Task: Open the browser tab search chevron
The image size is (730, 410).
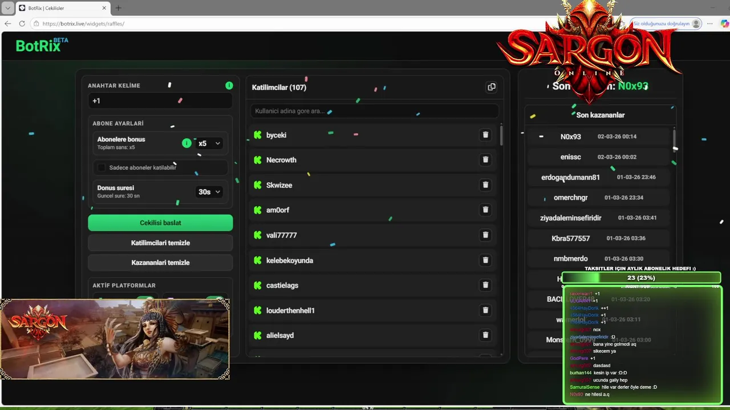Action: tap(7, 8)
